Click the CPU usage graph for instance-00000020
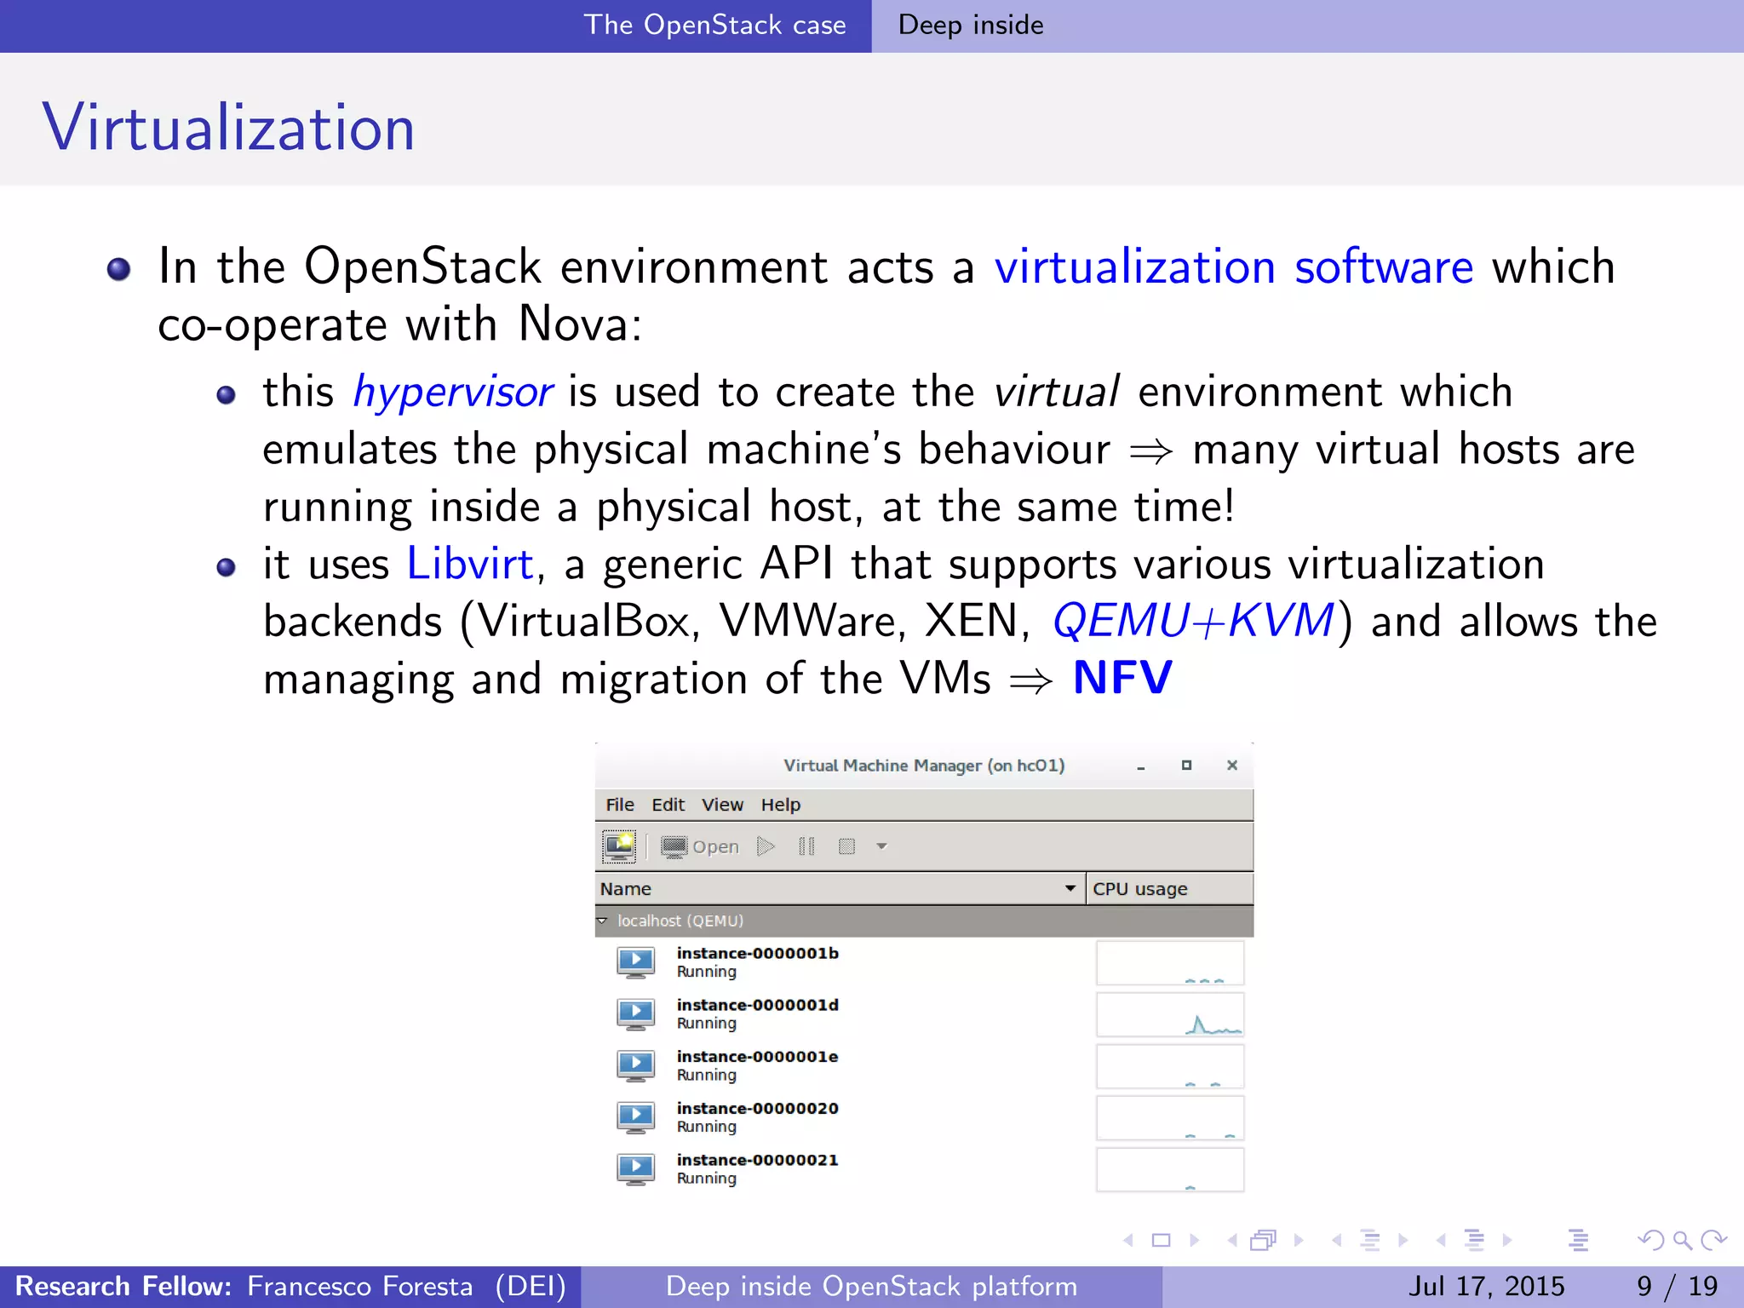This screenshot has width=1744, height=1308. point(1170,1117)
